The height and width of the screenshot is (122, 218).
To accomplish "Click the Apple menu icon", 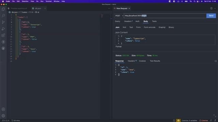I will click(3, 1).
